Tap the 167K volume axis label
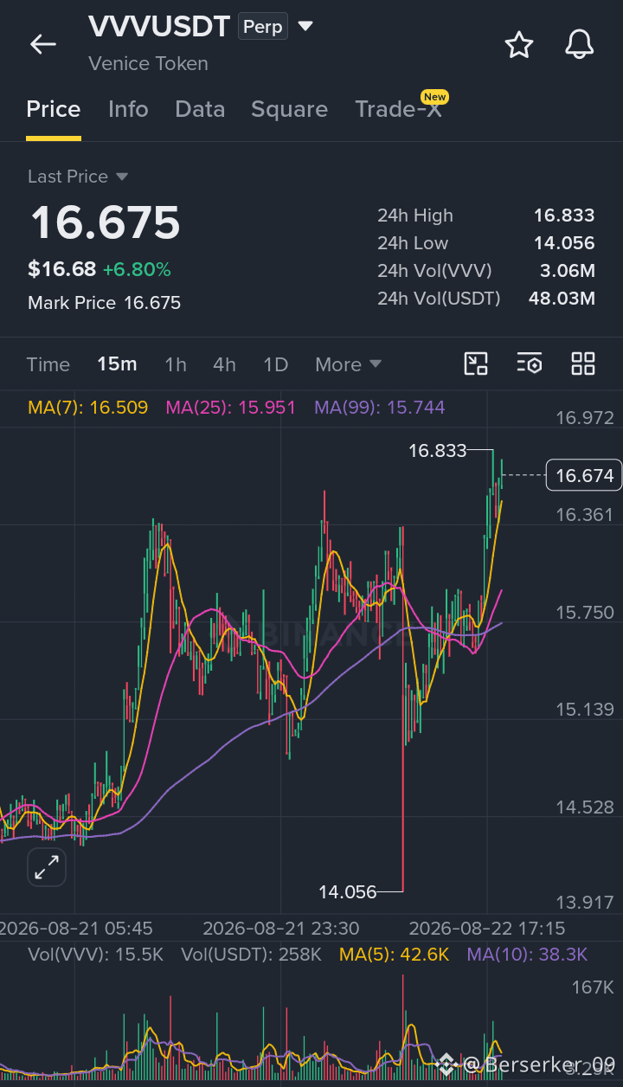The height and width of the screenshot is (1087, 623). (x=593, y=987)
